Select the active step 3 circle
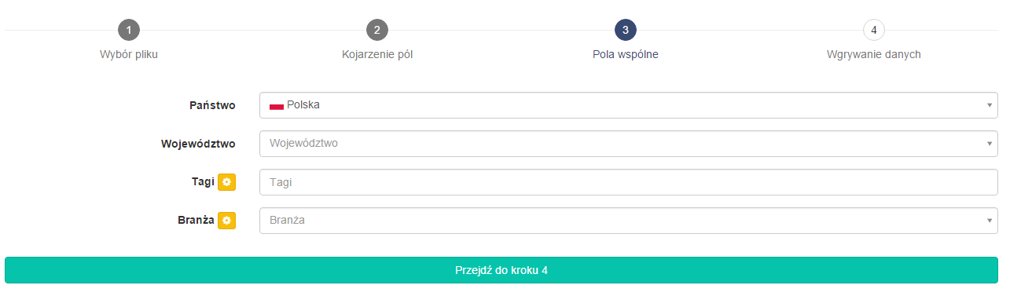1010x296 pixels. pyautogui.click(x=626, y=31)
